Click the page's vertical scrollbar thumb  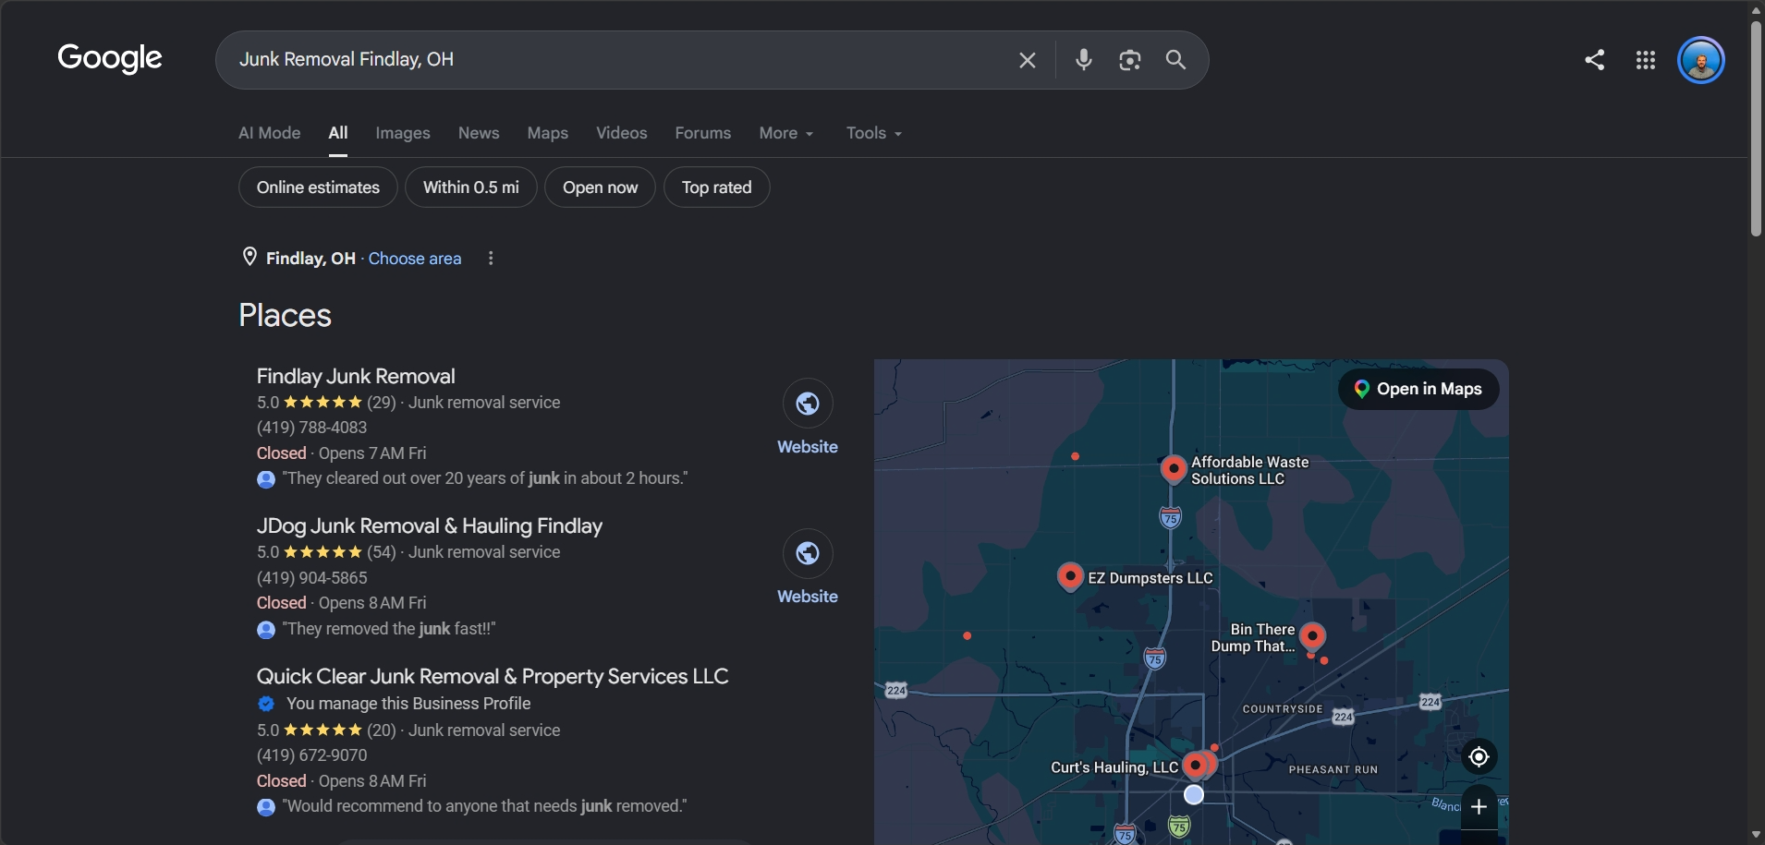1756,127
